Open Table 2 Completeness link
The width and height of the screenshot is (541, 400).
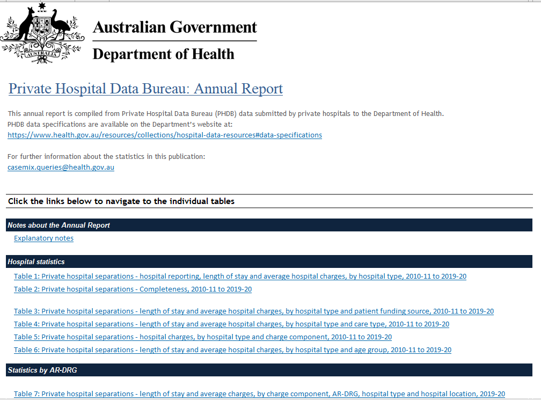[x=133, y=289]
